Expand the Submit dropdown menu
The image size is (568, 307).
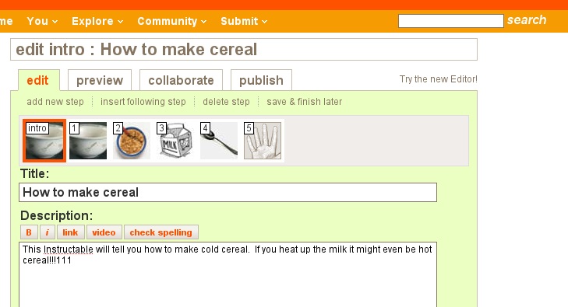(x=244, y=21)
